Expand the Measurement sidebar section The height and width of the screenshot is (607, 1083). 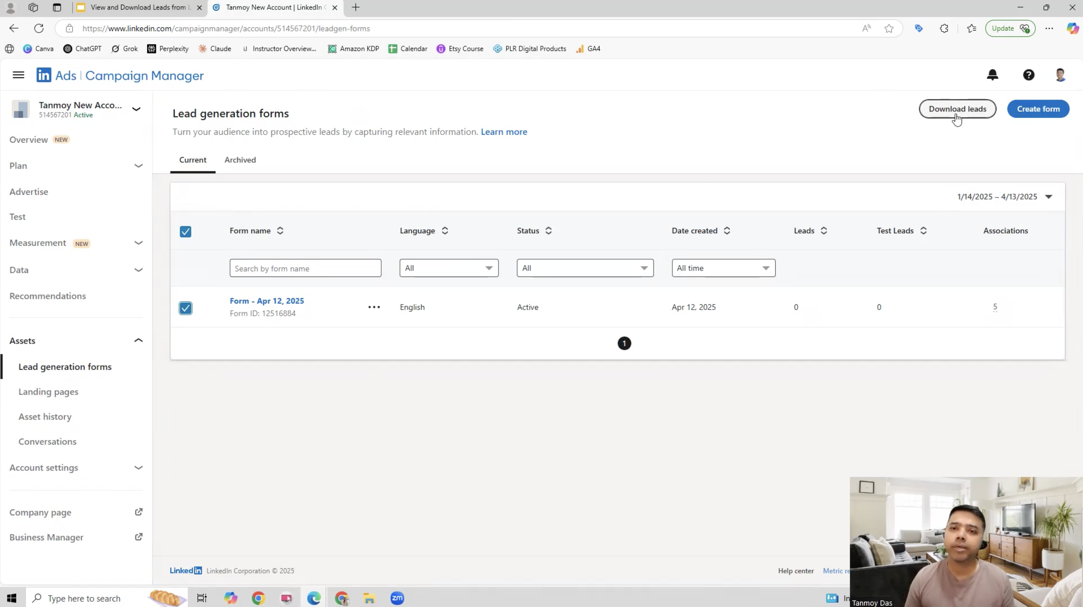pyautogui.click(x=138, y=243)
